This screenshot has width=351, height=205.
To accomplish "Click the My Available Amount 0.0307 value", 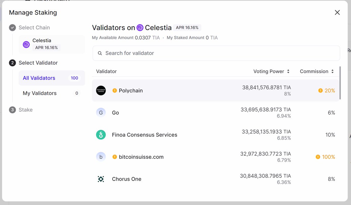I will 143,38.
